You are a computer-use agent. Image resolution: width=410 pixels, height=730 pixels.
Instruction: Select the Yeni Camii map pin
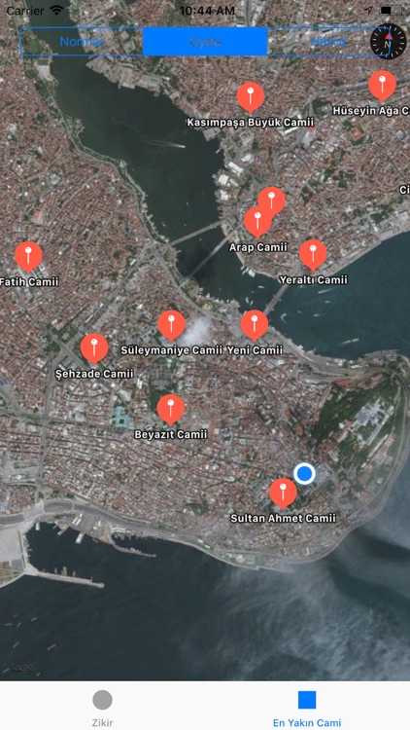[255, 325]
